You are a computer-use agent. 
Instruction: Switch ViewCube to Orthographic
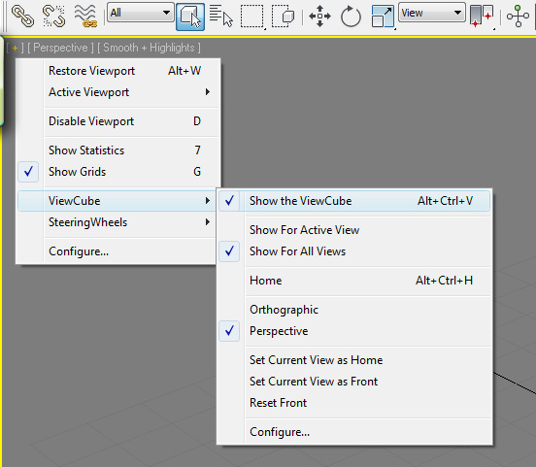[x=354, y=310]
